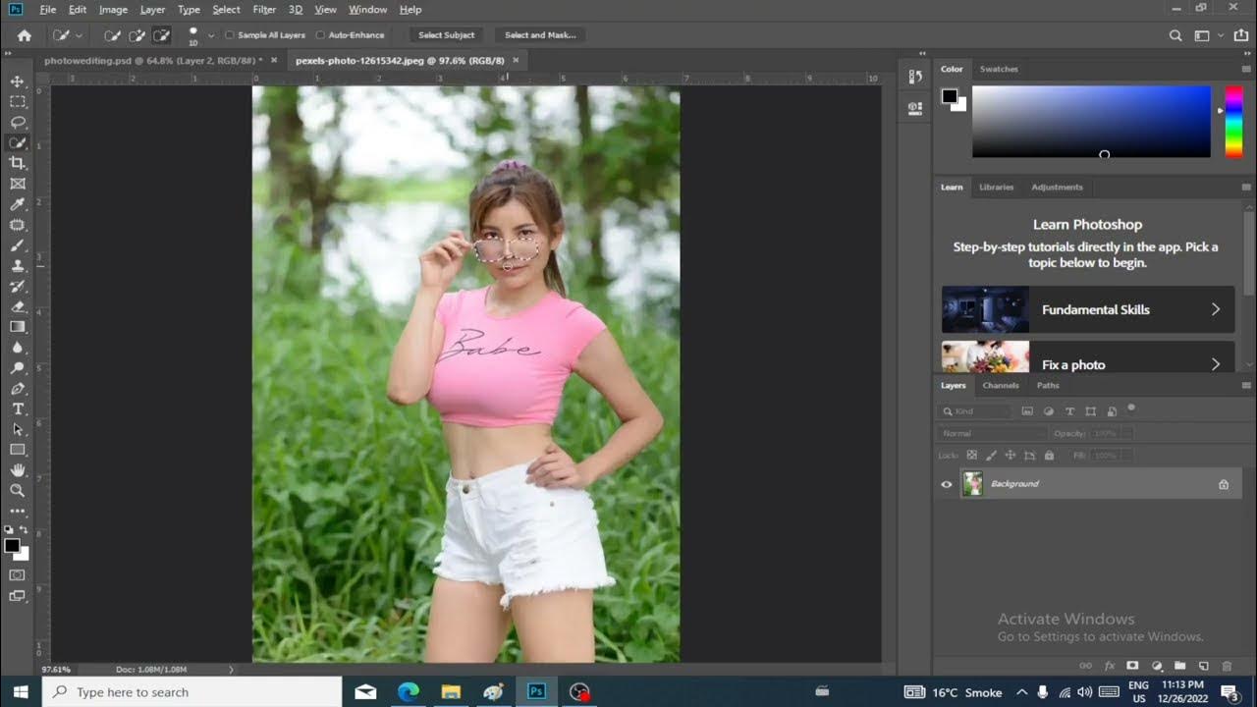Enable the Auto-Enhance checkbox

(x=320, y=35)
